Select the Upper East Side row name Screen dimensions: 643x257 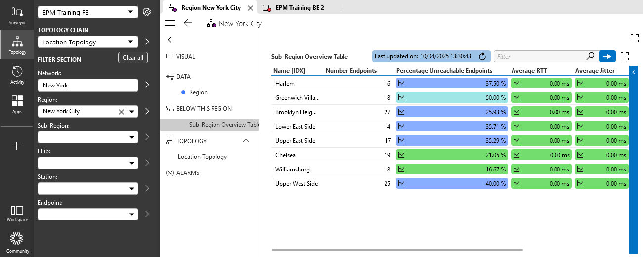click(295, 141)
